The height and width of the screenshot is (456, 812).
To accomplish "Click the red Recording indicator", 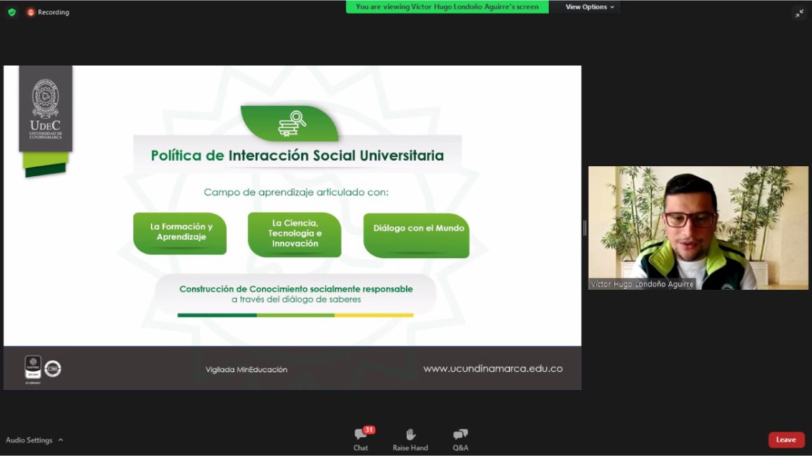I will click(x=48, y=12).
